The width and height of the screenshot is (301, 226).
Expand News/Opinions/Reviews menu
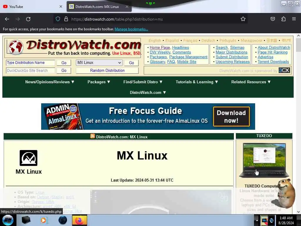pos(50,82)
